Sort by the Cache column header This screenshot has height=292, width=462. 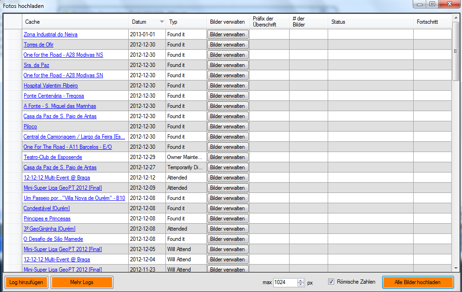(x=74, y=22)
